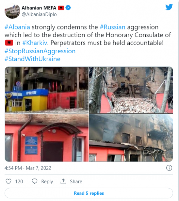Click Albanian flag emoji beside account name
This screenshot has height=201, width=179.
61,8
